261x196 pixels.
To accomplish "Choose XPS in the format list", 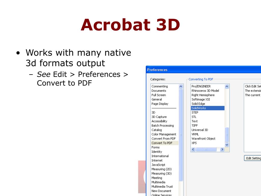I will [194, 143].
